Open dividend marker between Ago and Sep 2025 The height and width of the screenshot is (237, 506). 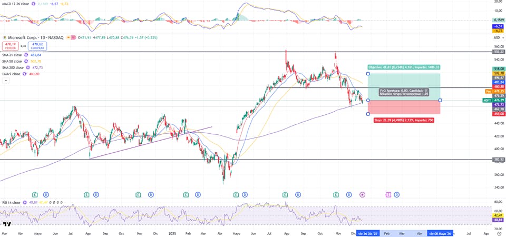pos(298,194)
